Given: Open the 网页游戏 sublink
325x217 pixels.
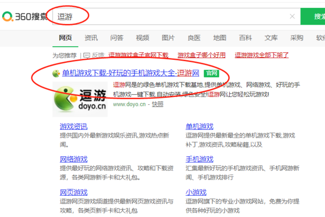Looking at the screenshot, I should coord(73,192).
